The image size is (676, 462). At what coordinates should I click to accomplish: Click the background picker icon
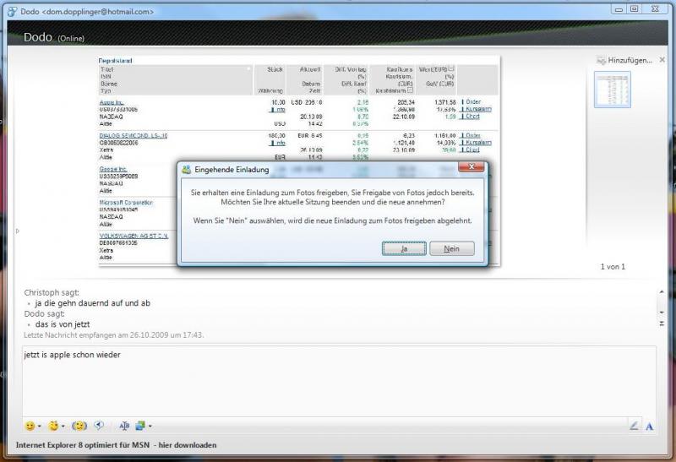(x=139, y=426)
